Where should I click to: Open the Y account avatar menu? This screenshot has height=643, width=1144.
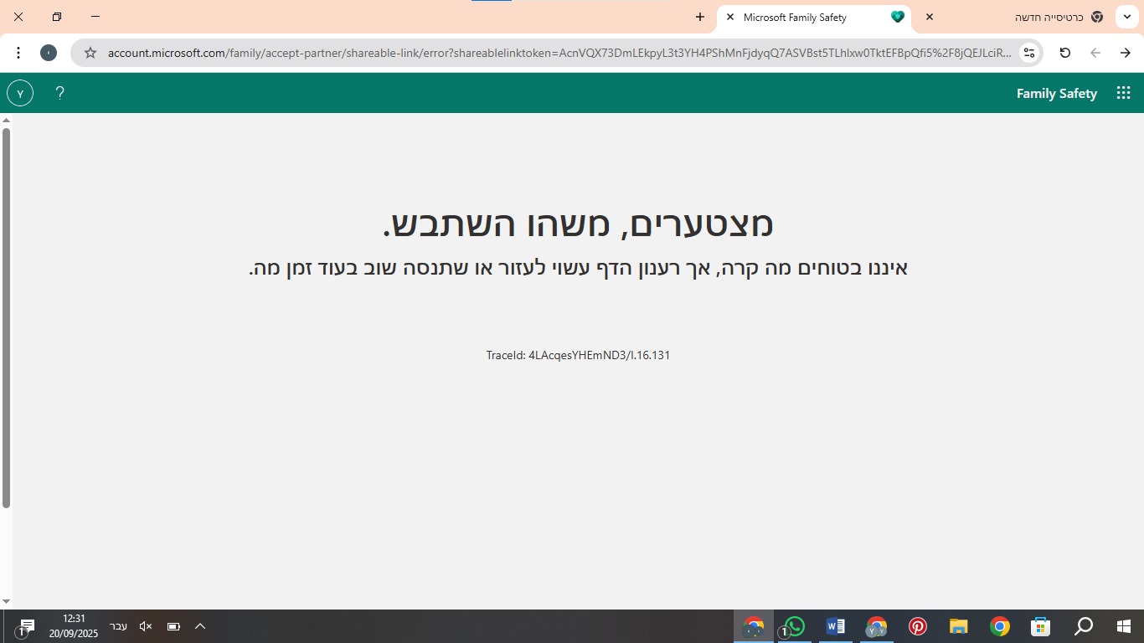pos(20,93)
